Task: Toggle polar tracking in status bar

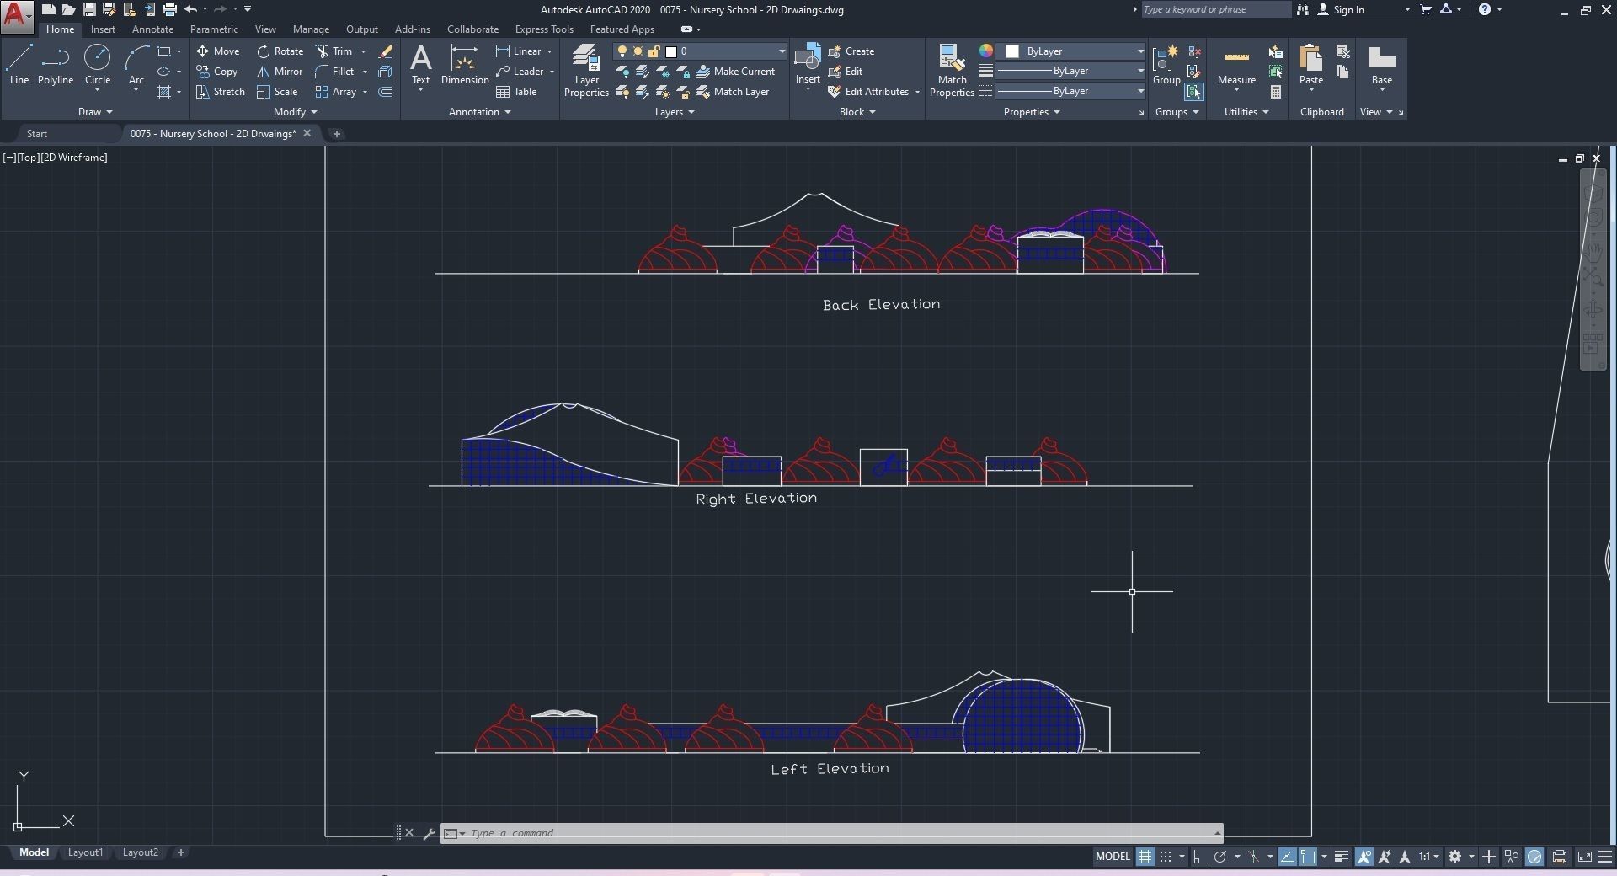Action: coord(1220,857)
